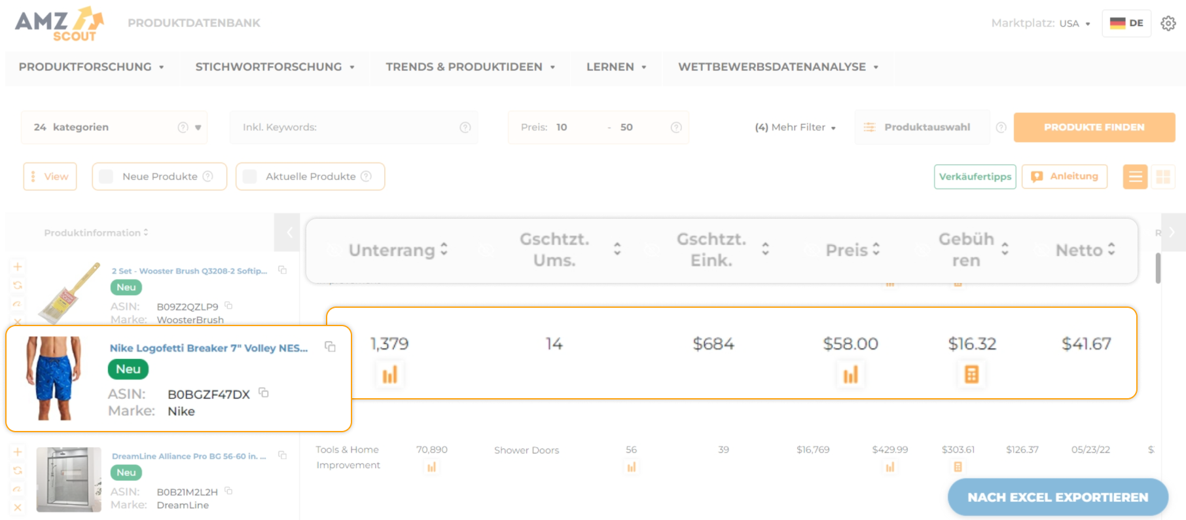Open the Anleitung guide button

pyautogui.click(x=1065, y=177)
